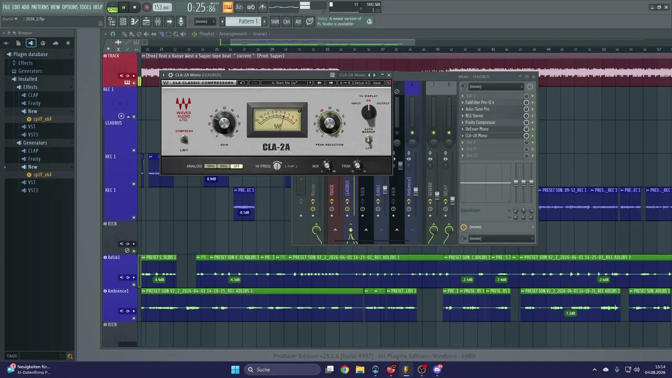Open the CLA-2A plugin options gear
Screen dimensions: 672x378
[x=171, y=75]
